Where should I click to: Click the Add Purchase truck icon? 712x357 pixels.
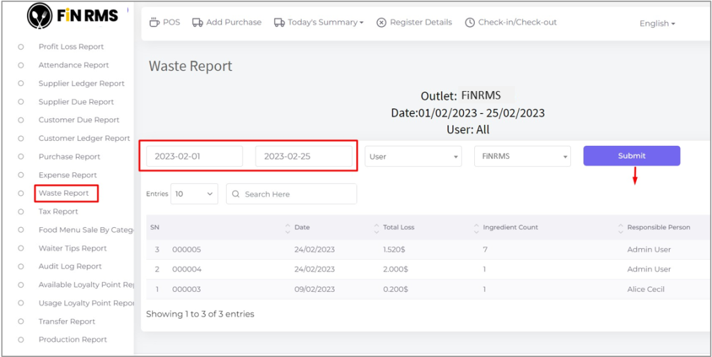[197, 22]
